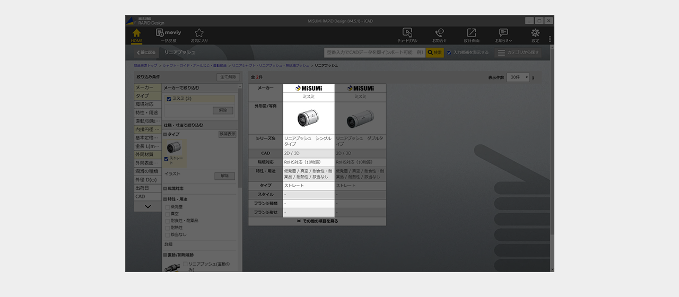The image size is (679, 297).
Task: Click the part number search input field
Action: (x=375, y=53)
